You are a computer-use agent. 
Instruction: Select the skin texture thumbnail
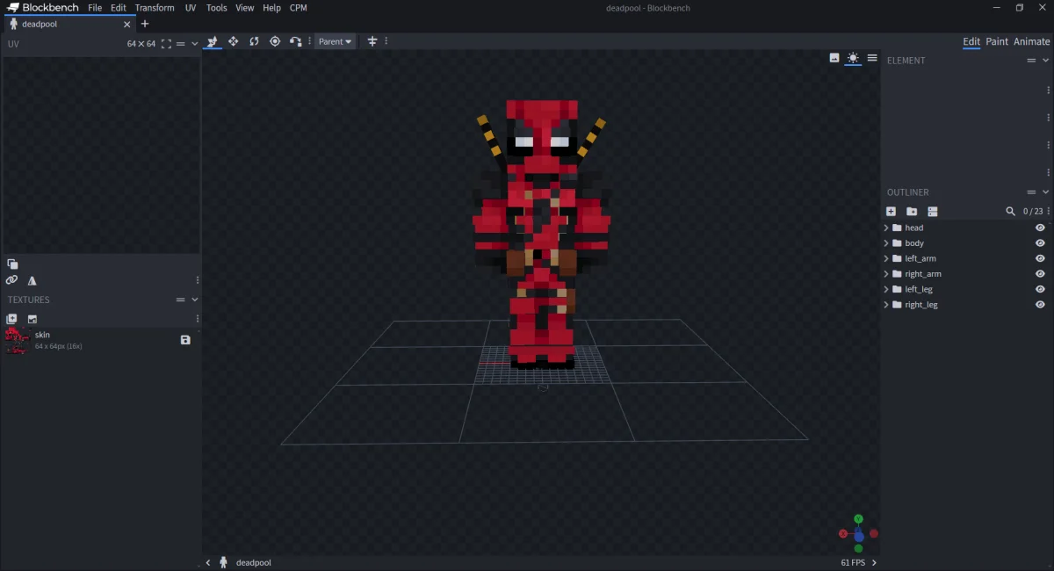[17, 340]
